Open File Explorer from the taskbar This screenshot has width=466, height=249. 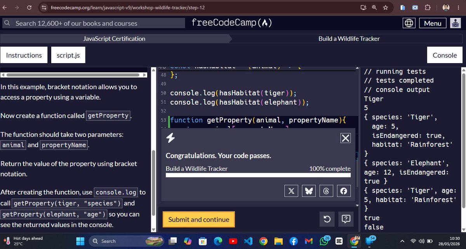coord(278,241)
